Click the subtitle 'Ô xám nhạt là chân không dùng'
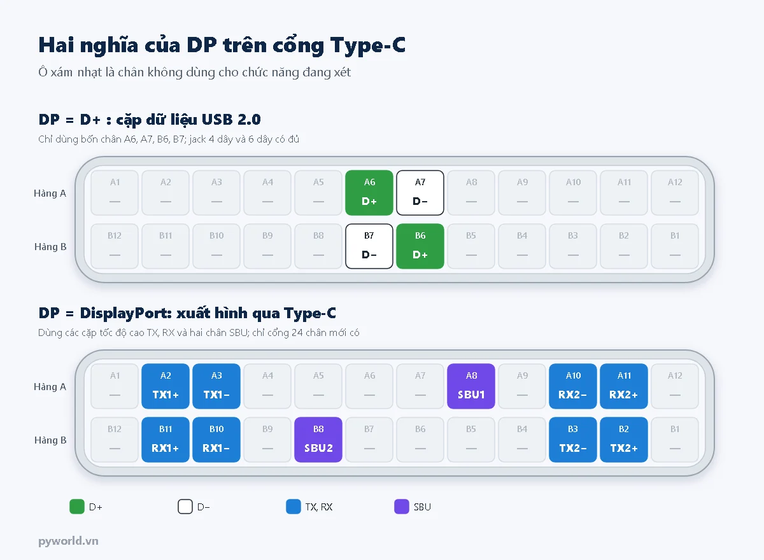Screen dimensions: 764x560 [x=125, y=72]
